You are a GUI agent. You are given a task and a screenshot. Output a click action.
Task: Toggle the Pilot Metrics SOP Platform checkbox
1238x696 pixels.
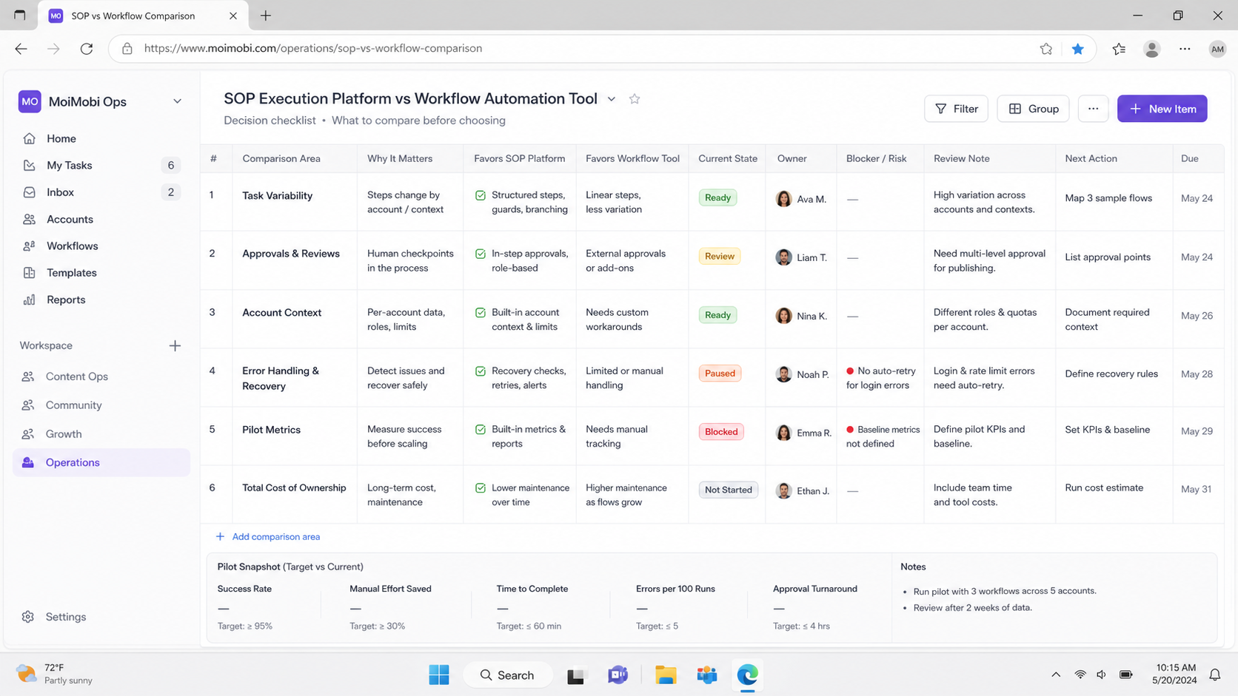pos(481,430)
